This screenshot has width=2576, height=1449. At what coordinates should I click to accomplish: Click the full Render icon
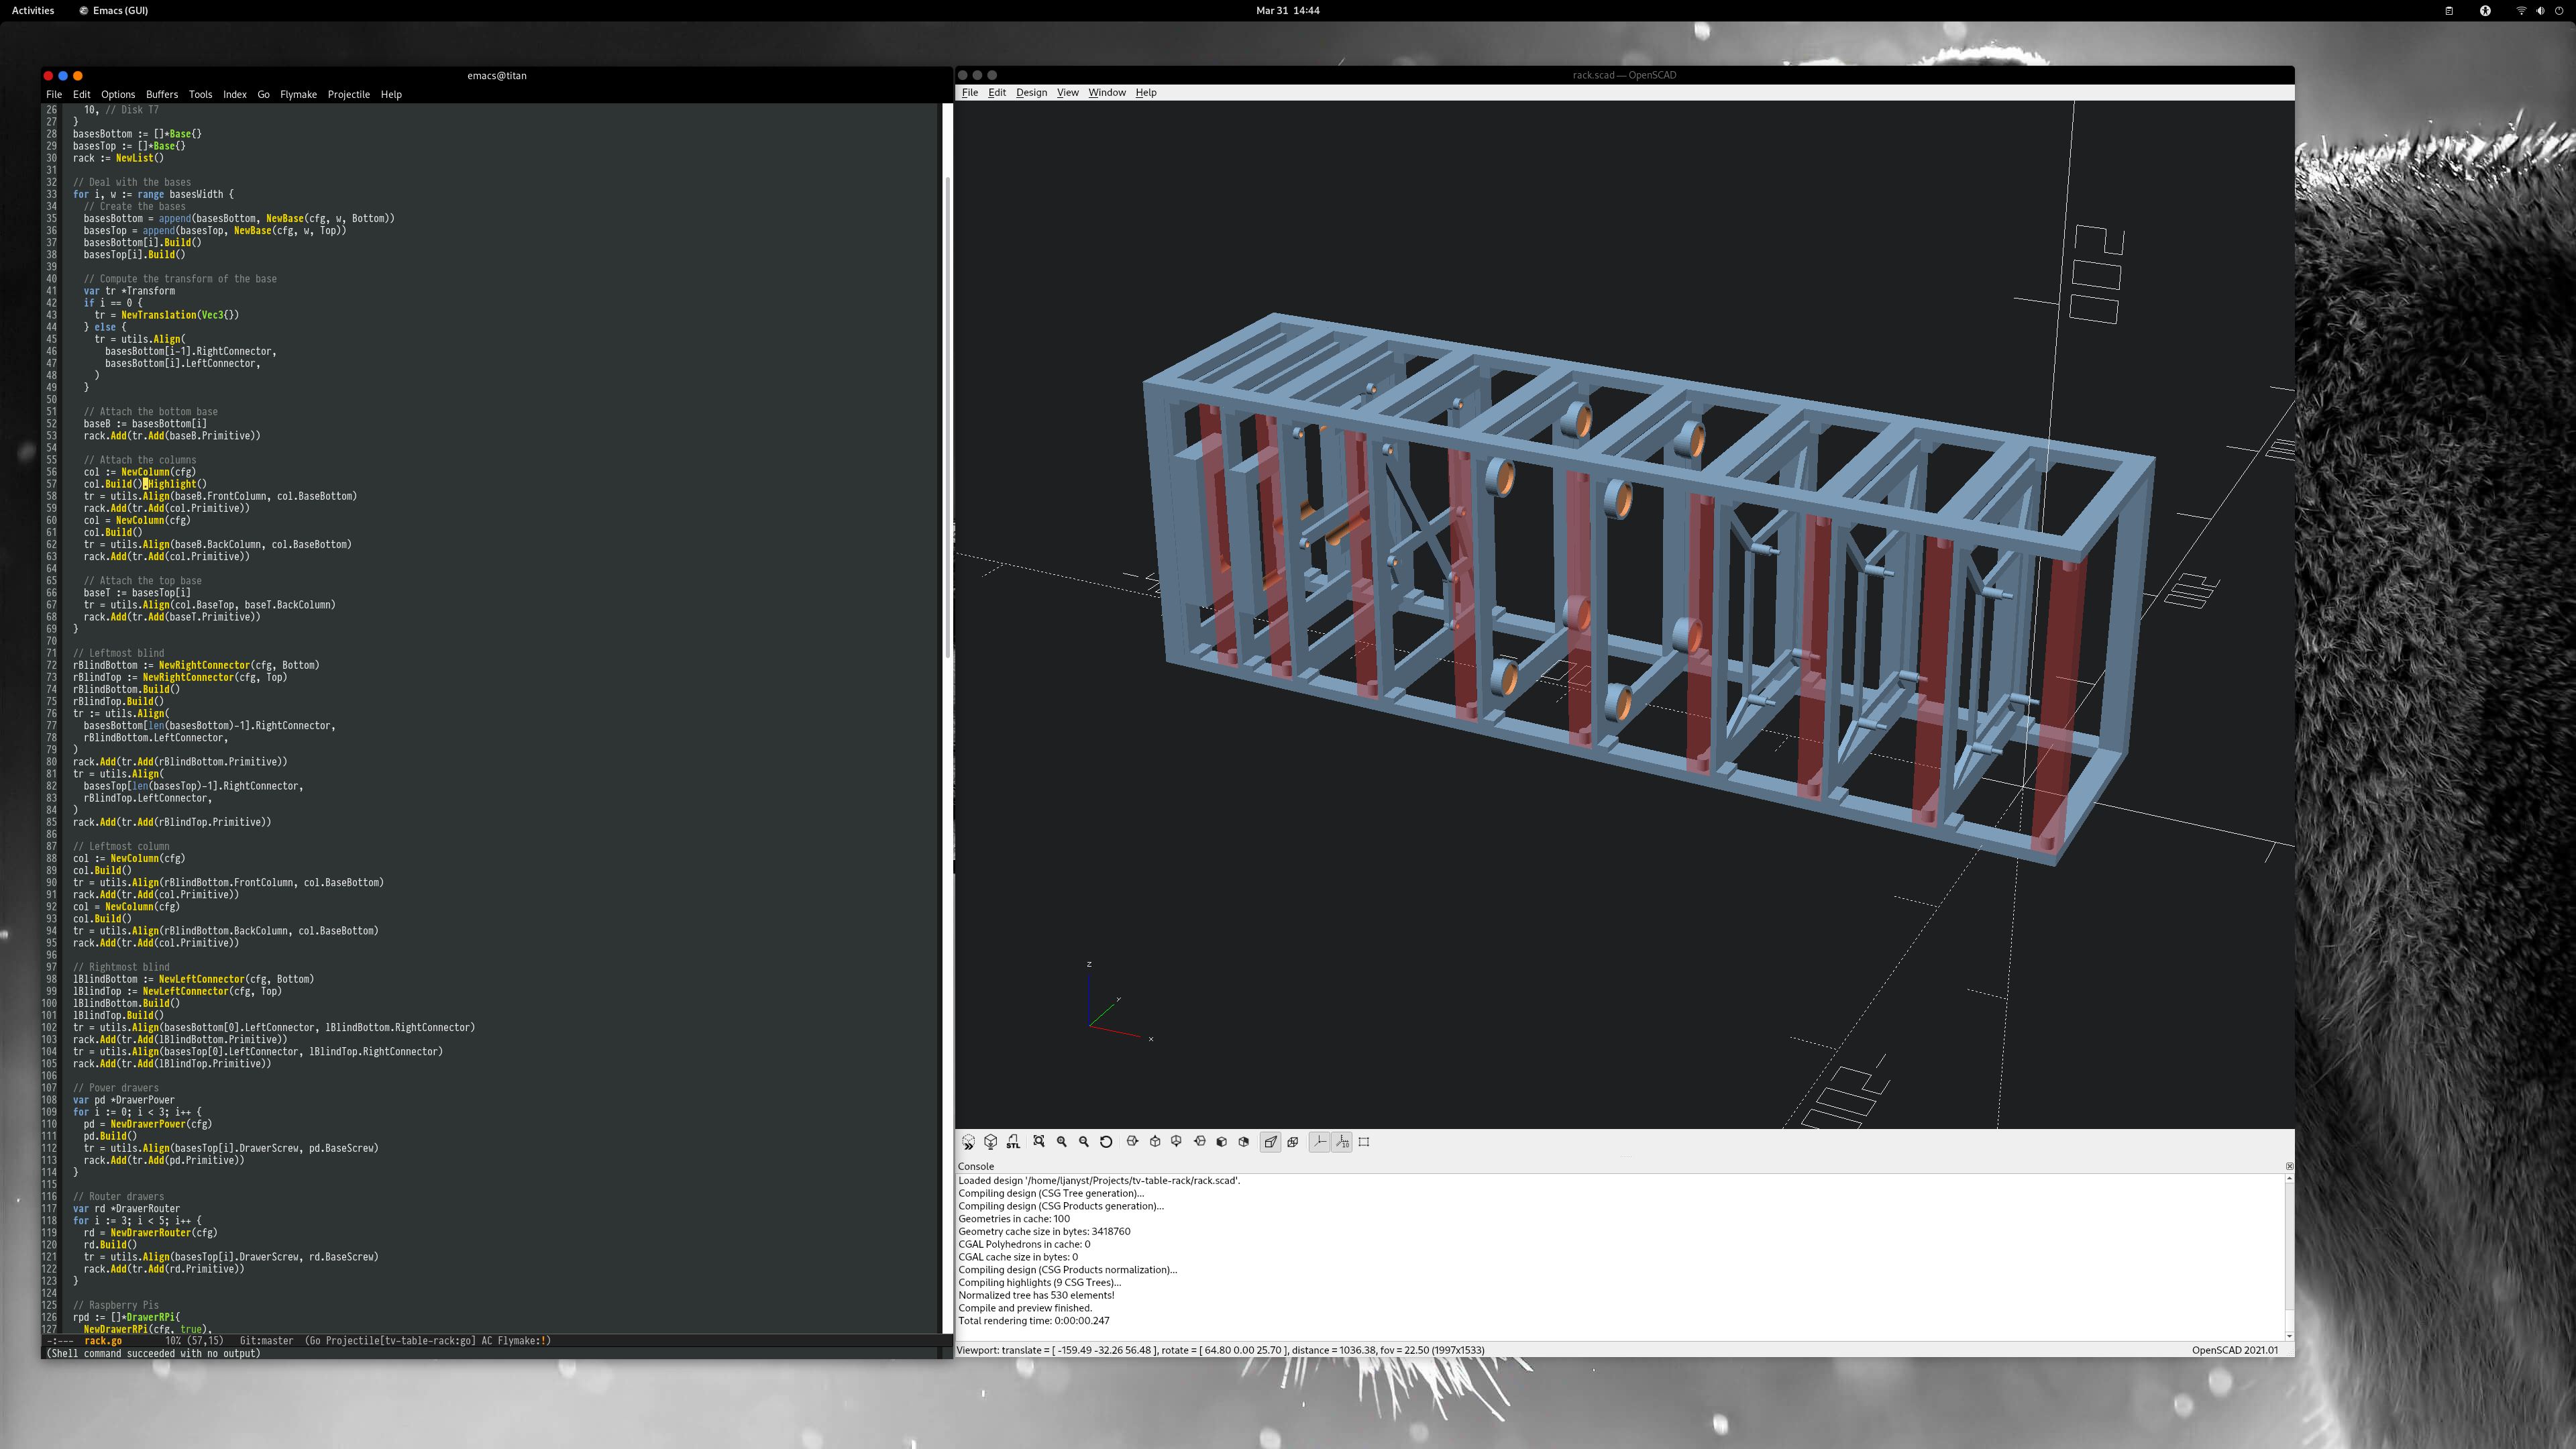tap(990, 1142)
